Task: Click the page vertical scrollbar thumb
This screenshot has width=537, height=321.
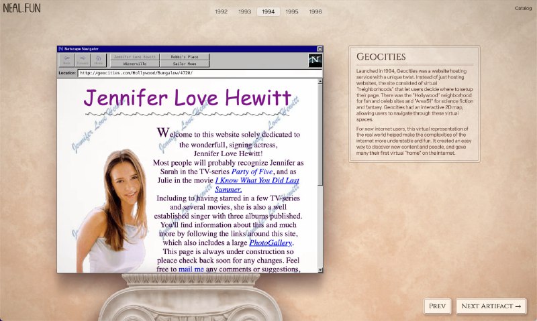Action: (320, 135)
